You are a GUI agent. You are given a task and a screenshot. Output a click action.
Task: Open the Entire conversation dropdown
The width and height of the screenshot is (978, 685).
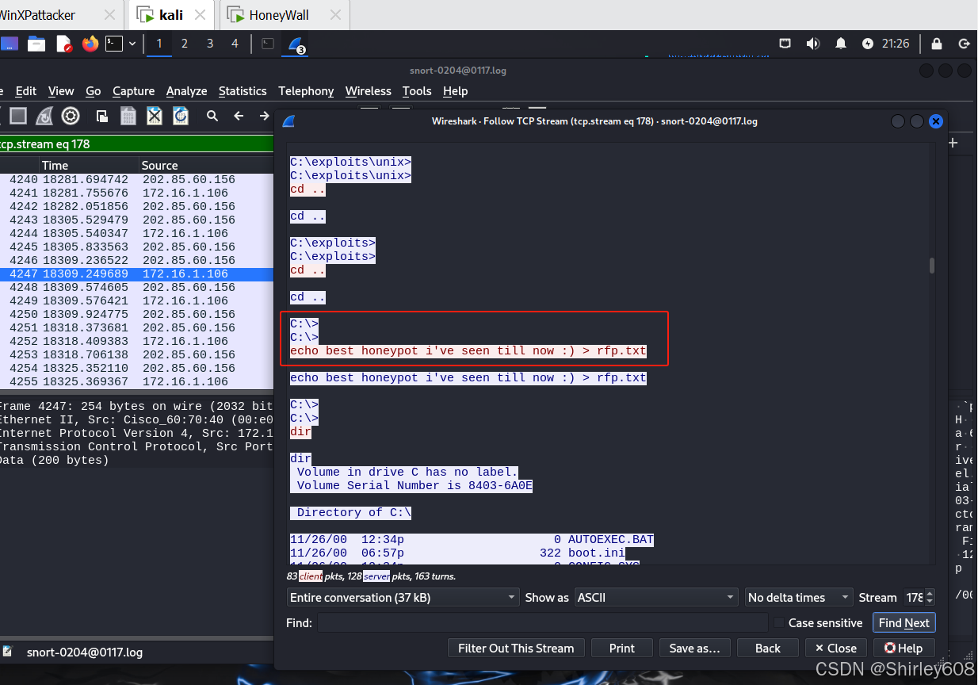[x=403, y=597]
